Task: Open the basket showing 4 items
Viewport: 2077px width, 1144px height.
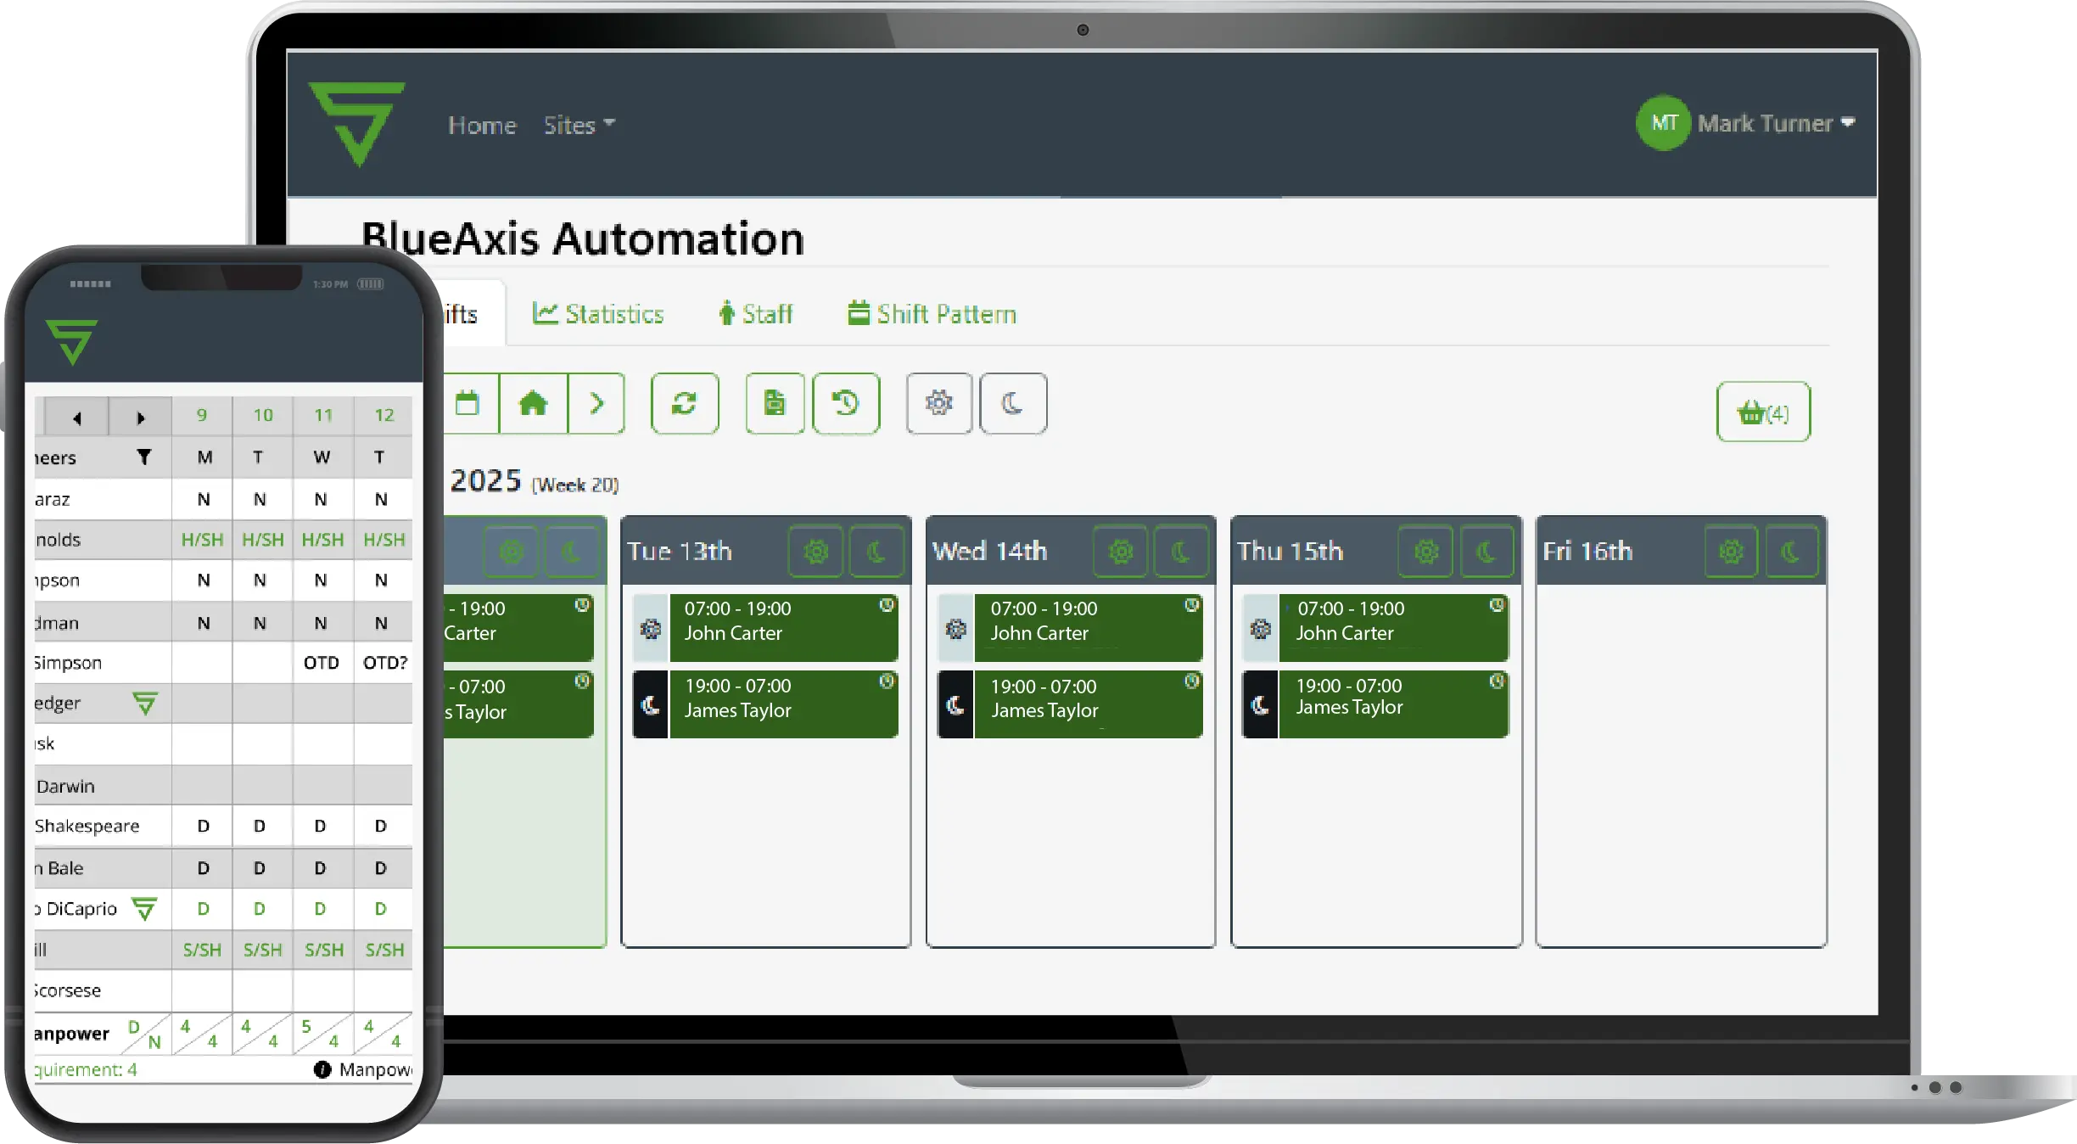Action: pyautogui.click(x=1763, y=413)
